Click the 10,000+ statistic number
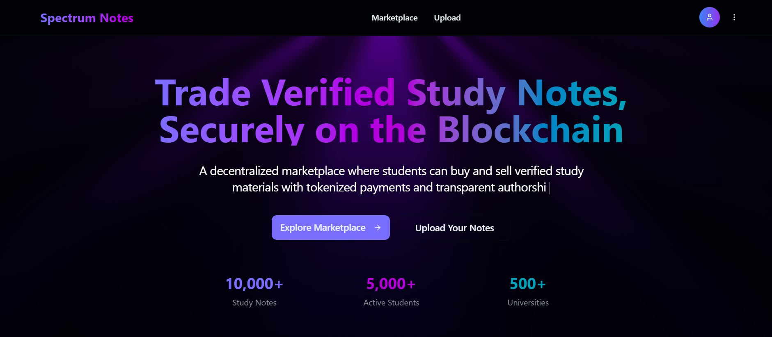The width and height of the screenshot is (772, 337). [254, 284]
